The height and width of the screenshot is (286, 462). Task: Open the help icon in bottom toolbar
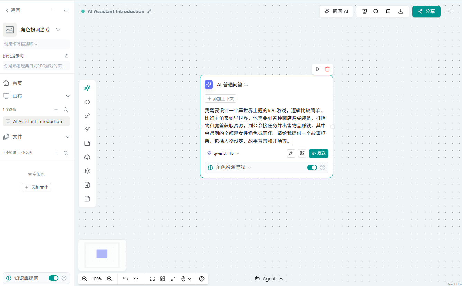pos(202,279)
